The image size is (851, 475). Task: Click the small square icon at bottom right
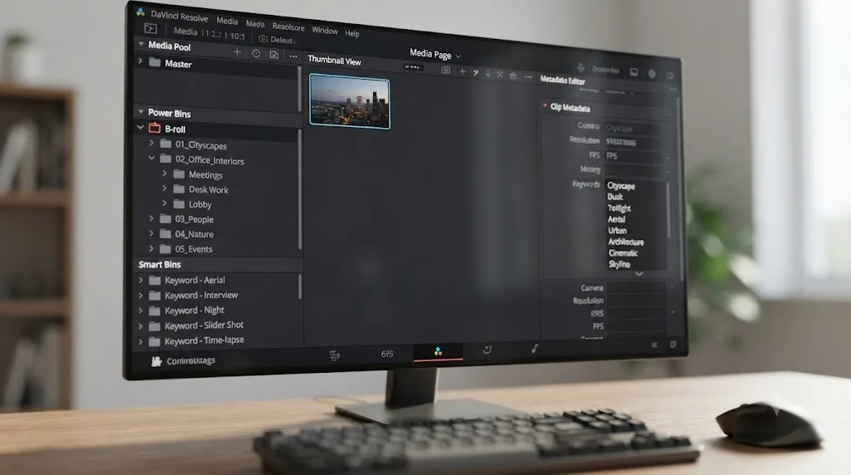coord(673,345)
